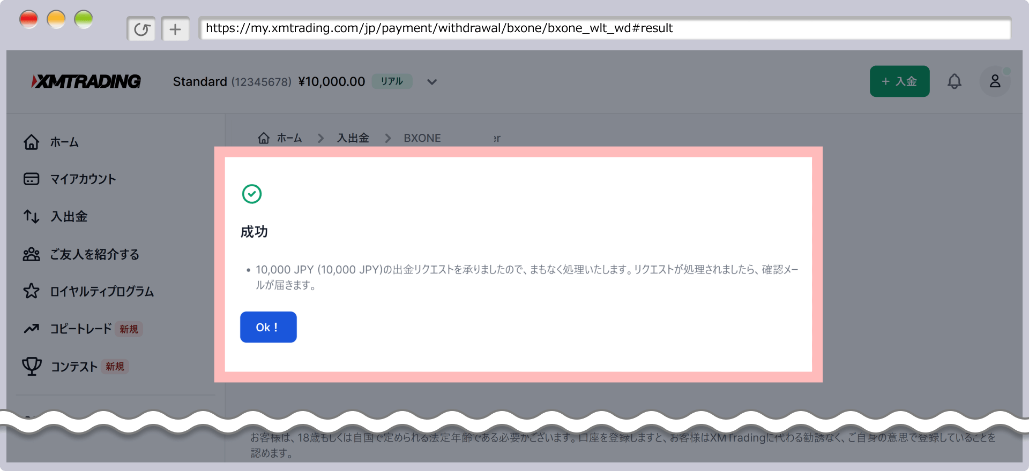Screen dimensions: 1029x471
Task: Click the リアル account type badge
Action: click(x=392, y=81)
